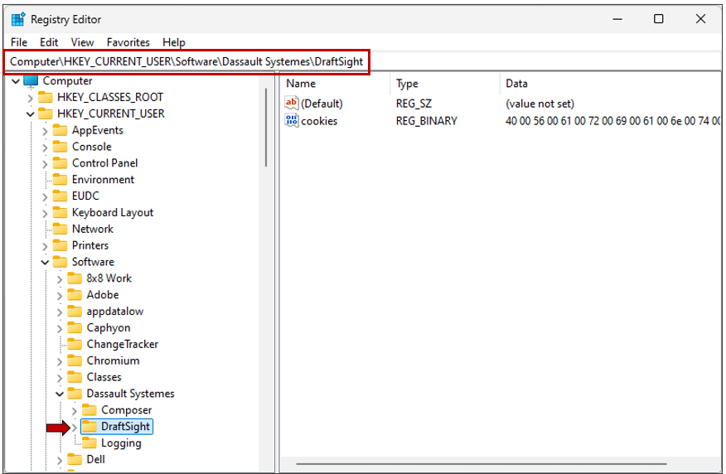Viewport: 726px width, 474px height.
Task: Collapse the Software key chevron
Action: coord(45,262)
